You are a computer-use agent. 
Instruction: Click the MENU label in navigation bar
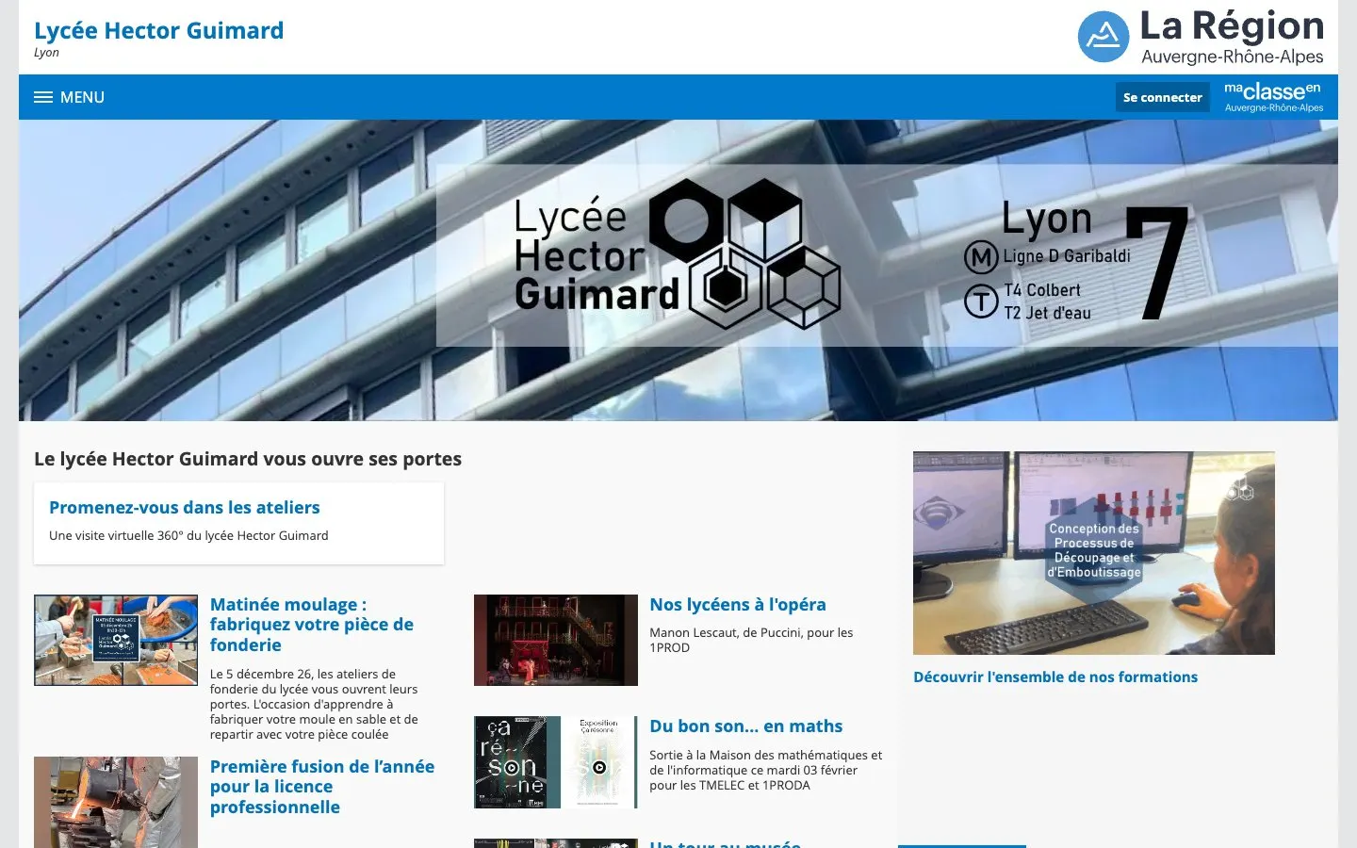pyautogui.click(x=82, y=97)
